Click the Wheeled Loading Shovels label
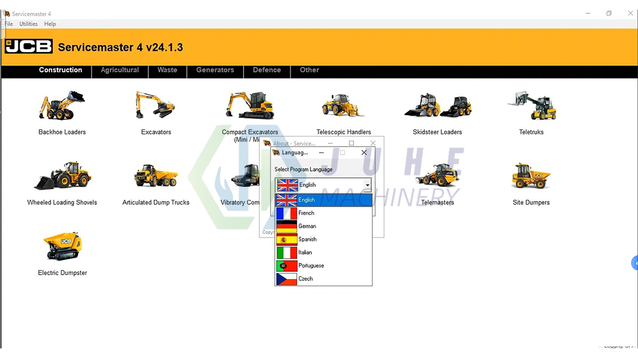This screenshot has height=358, width=638. point(62,202)
